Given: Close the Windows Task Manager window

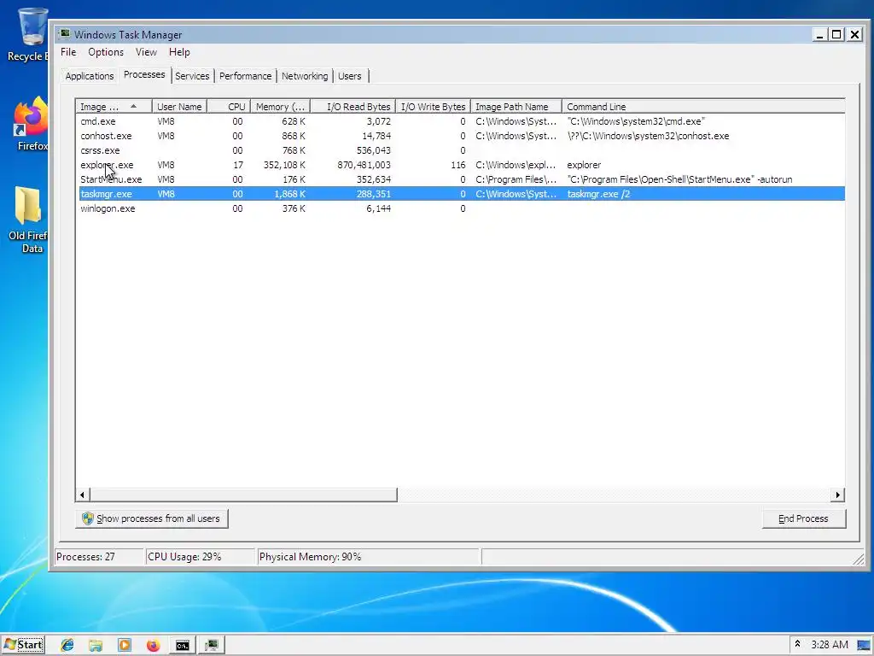Looking at the screenshot, I should pos(854,34).
